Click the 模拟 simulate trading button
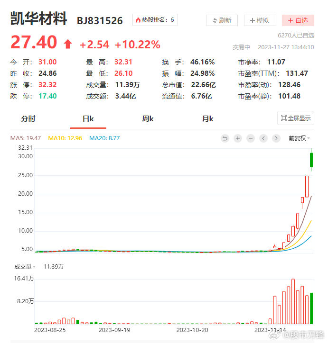Image resolution: width=328 pixels, height=343 pixels. pos(260,20)
